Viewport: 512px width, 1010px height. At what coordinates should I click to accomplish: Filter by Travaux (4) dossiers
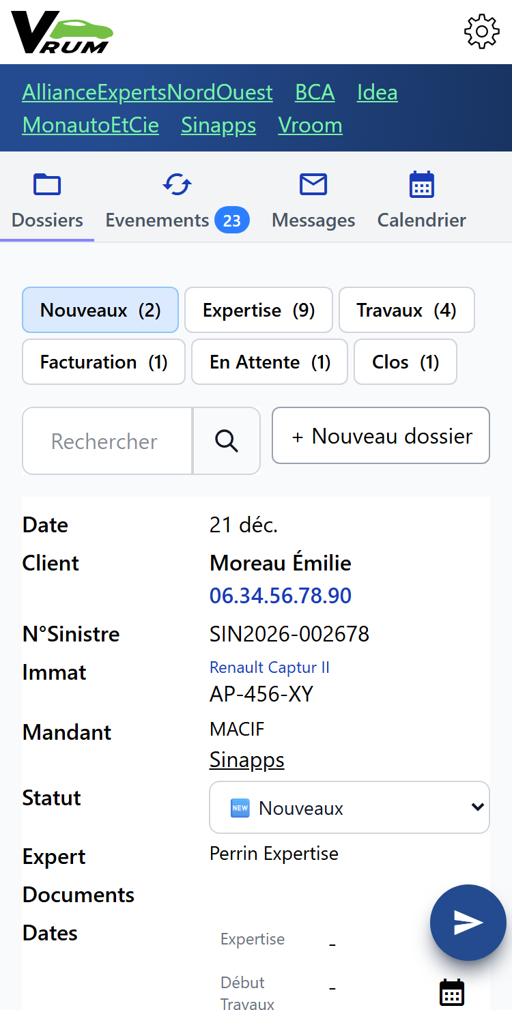(x=407, y=310)
